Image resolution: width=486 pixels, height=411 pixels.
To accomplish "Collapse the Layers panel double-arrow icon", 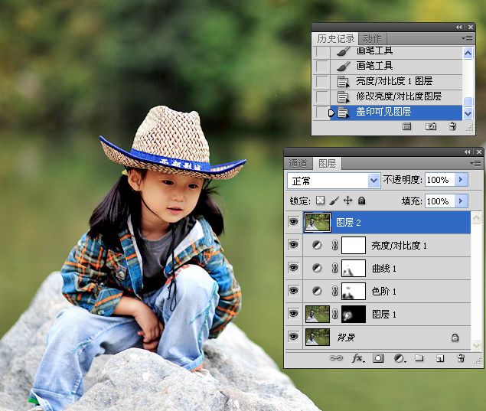I will 468,152.
